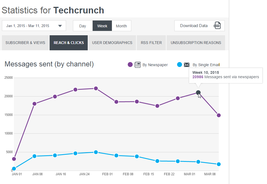The image size is (267, 184).
Task: Click last purple point near 15000
Action: (219, 115)
